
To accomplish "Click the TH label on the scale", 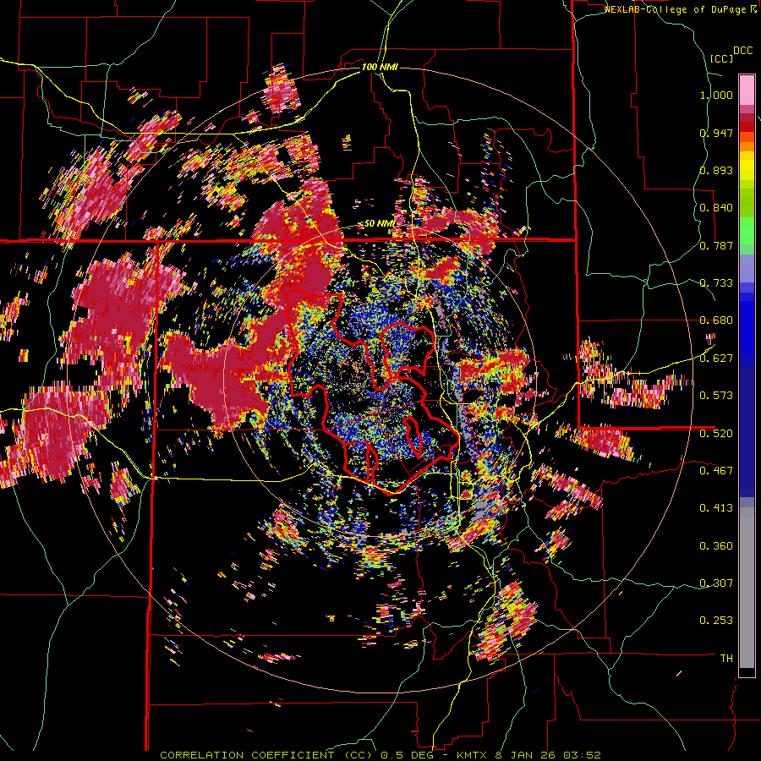I will pyautogui.click(x=726, y=658).
